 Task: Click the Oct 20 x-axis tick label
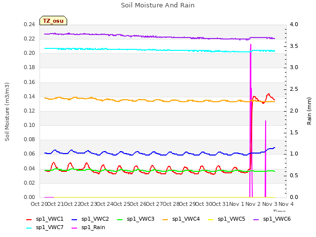pyautogui.click(x=39, y=204)
